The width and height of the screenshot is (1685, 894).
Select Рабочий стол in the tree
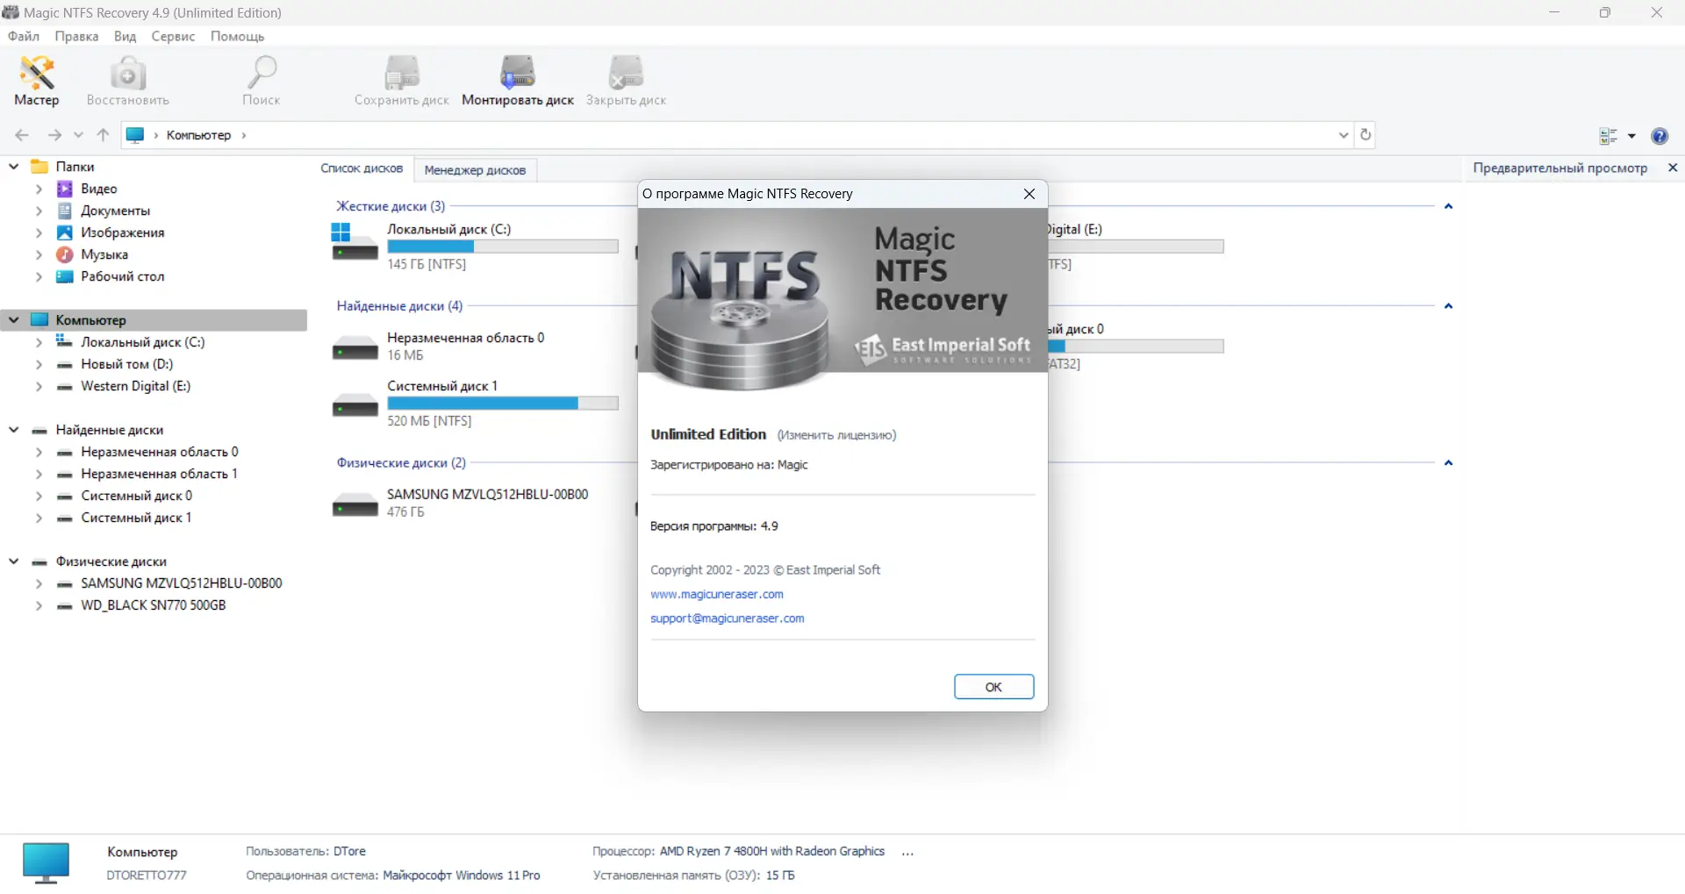[122, 276]
